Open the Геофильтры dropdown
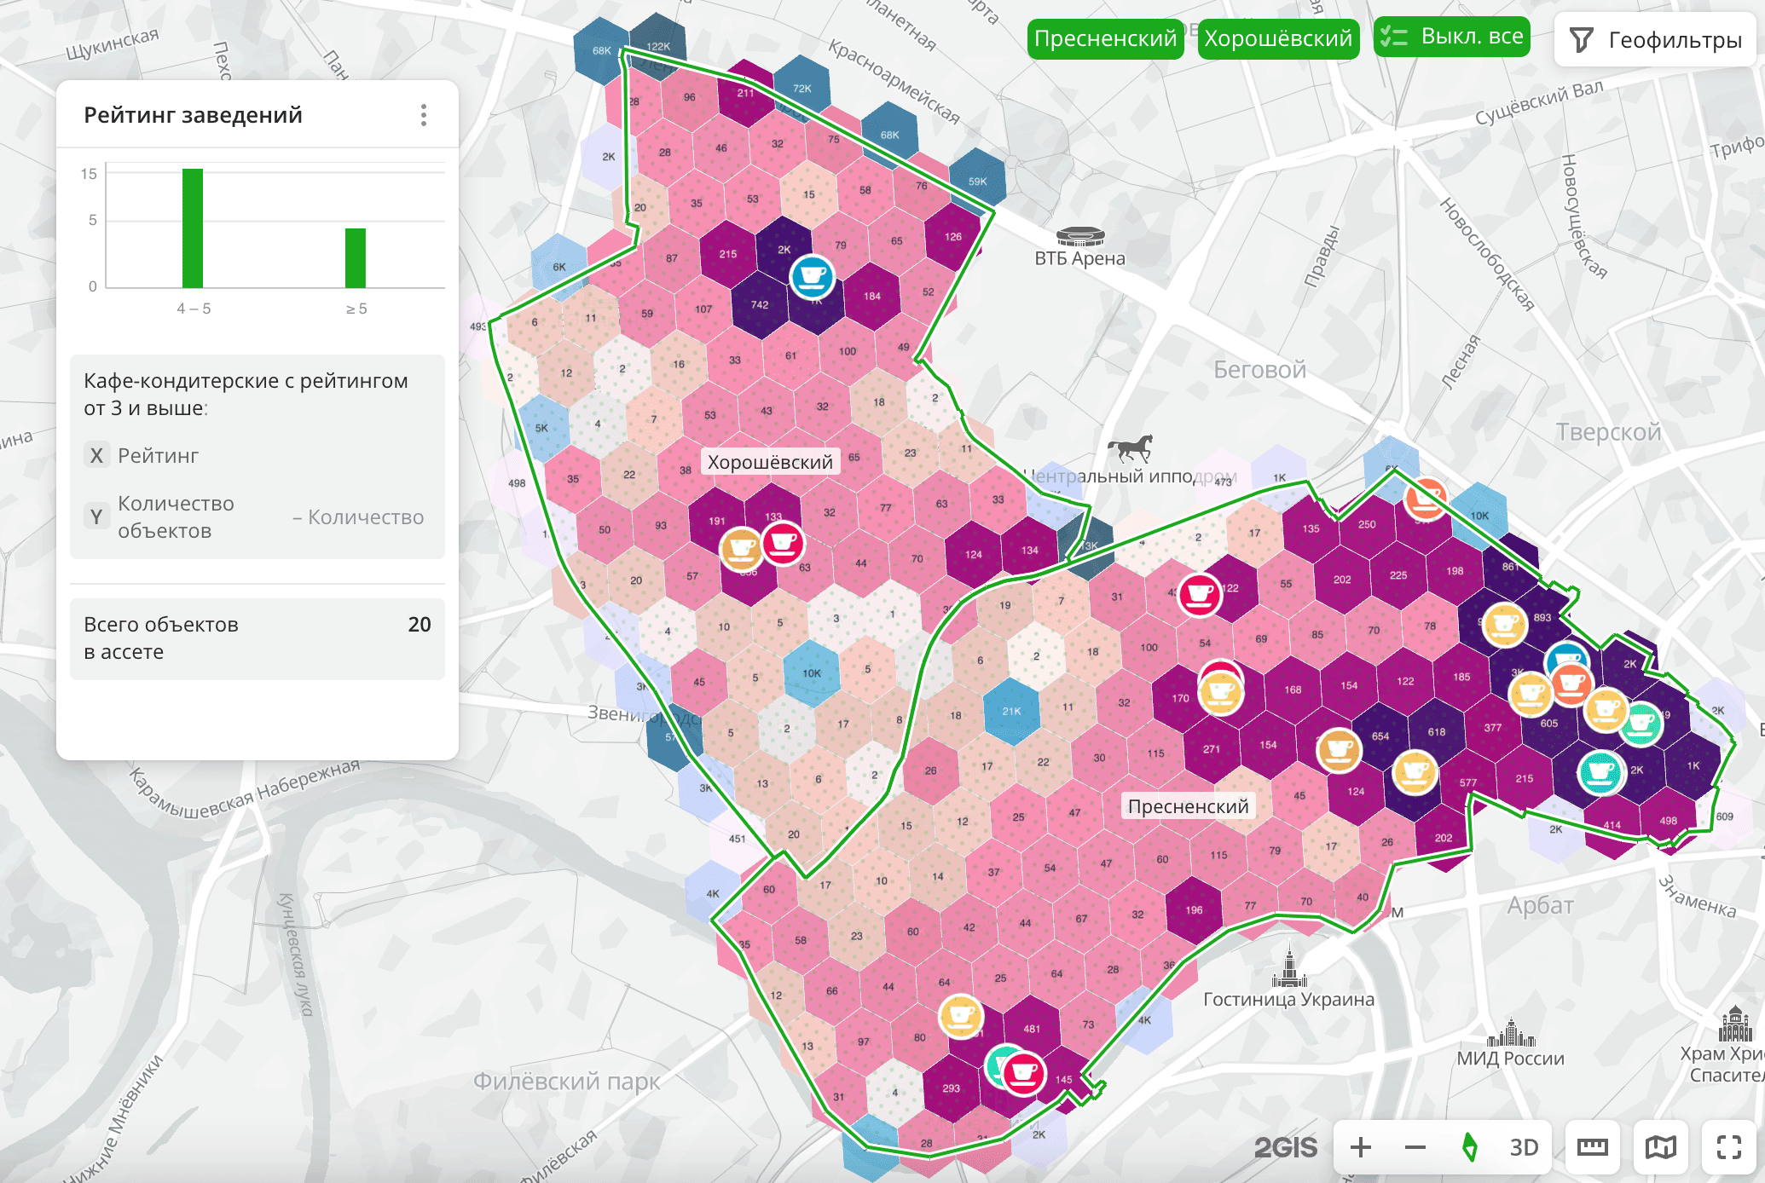Viewport: 1765px width, 1183px height. tap(1656, 40)
